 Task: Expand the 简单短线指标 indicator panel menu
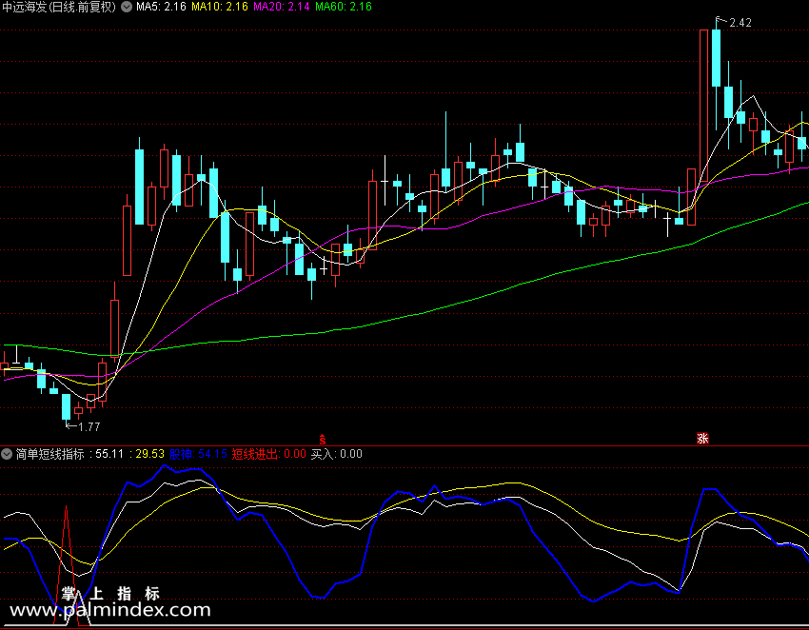point(7,454)
